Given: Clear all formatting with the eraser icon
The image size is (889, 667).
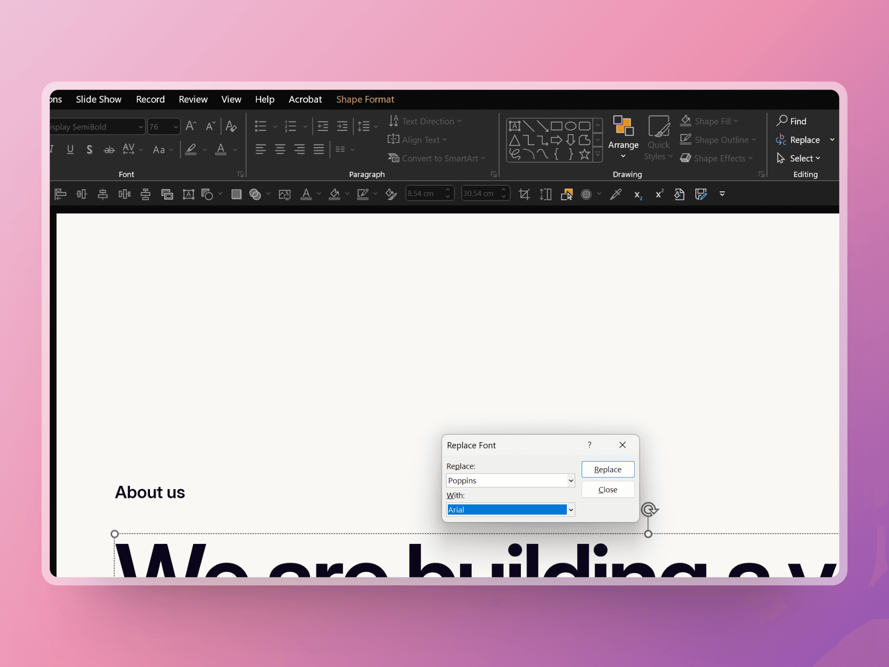Looking at the screenshot, I should click(231, 126).
